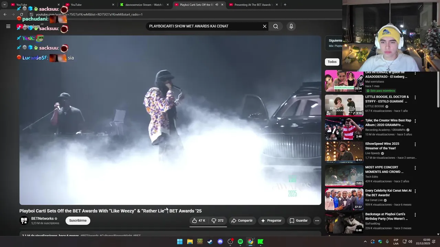Clear the YouTube search box text
The image size is (440, 247).
265,26
